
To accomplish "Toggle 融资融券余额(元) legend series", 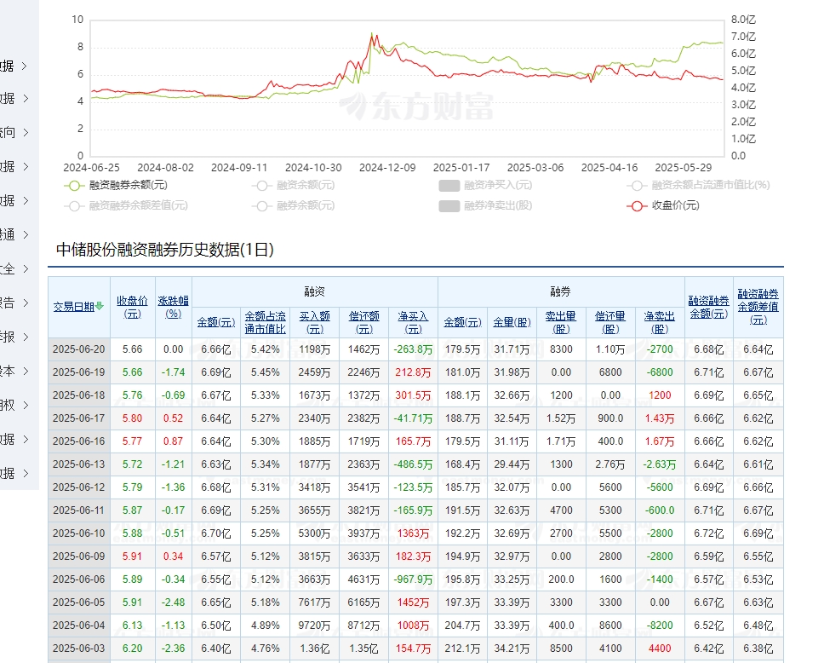I will coord(116,185).
